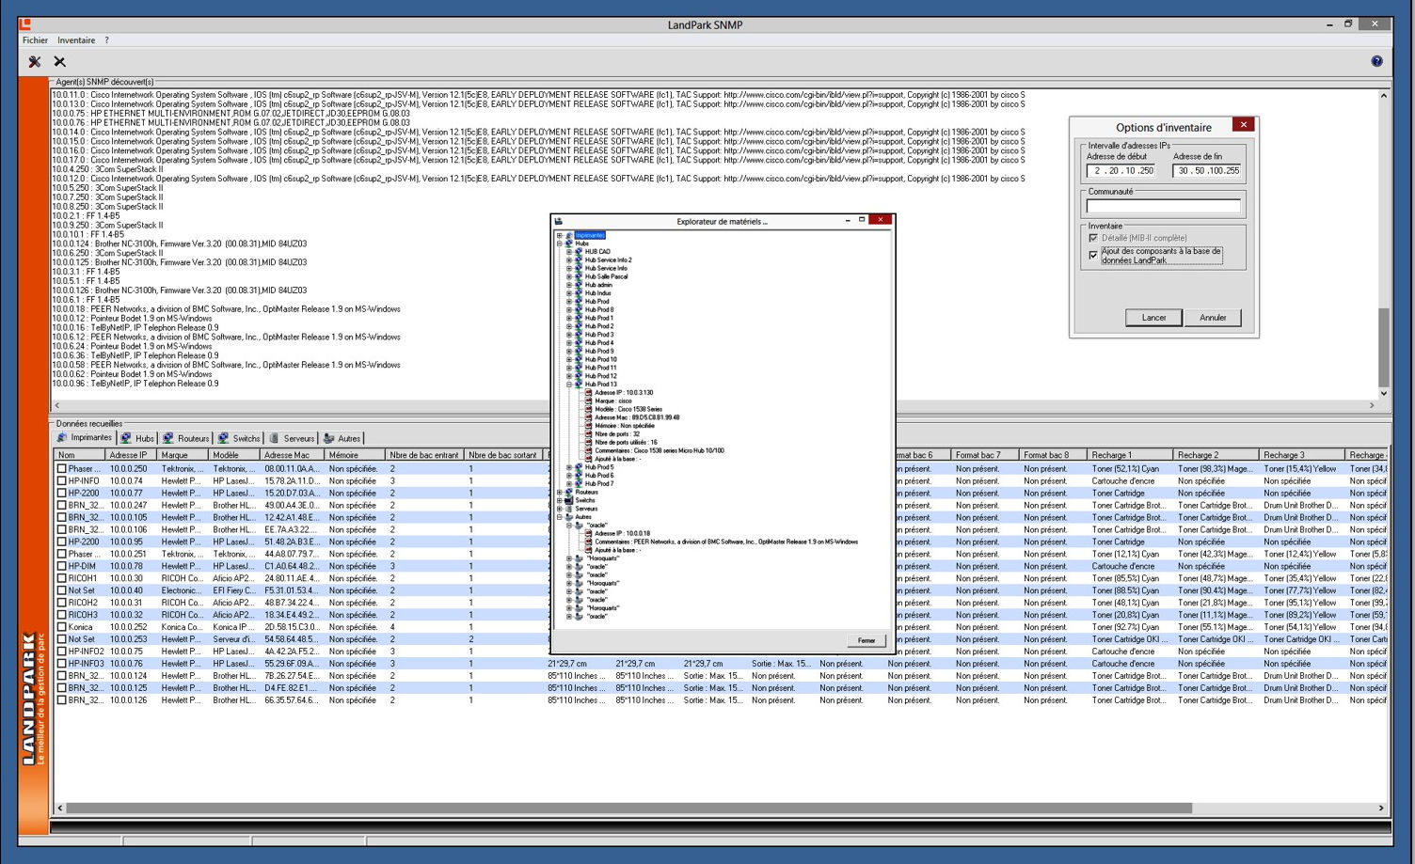Check the HP-INFO2 row checkbox
Image resolution: width=1415 pixels, height=864 pixels.
(62, 652)
